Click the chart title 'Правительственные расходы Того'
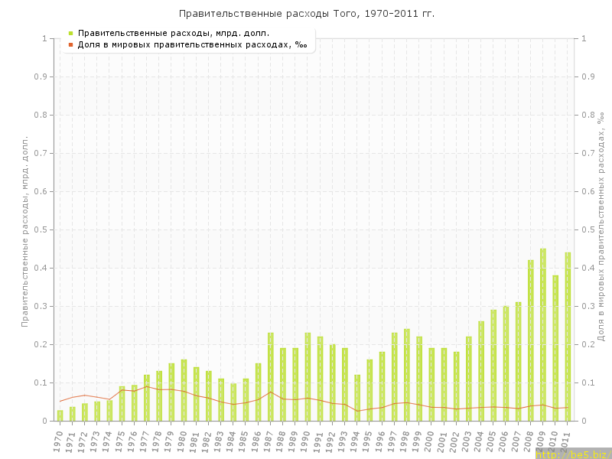The height and width of the screenshot is (459, 612). click(x=306, y=14)
